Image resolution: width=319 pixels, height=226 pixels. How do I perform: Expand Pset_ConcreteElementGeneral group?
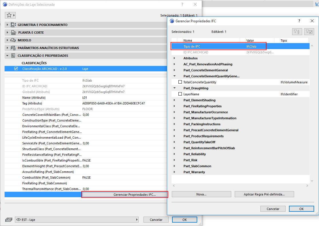coord(174,70)
